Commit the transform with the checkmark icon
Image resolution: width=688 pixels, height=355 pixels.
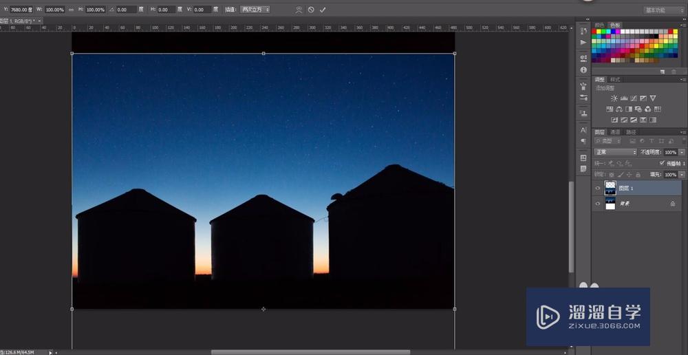[323, 10]
